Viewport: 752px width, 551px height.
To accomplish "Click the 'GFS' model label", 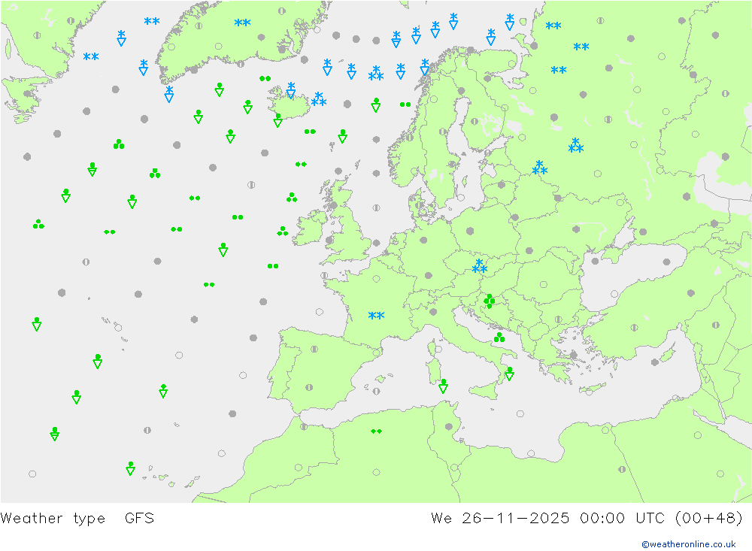I will tap(139, 518).
